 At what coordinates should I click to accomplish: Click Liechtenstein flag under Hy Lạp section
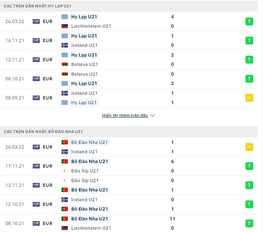coord(65,26)
